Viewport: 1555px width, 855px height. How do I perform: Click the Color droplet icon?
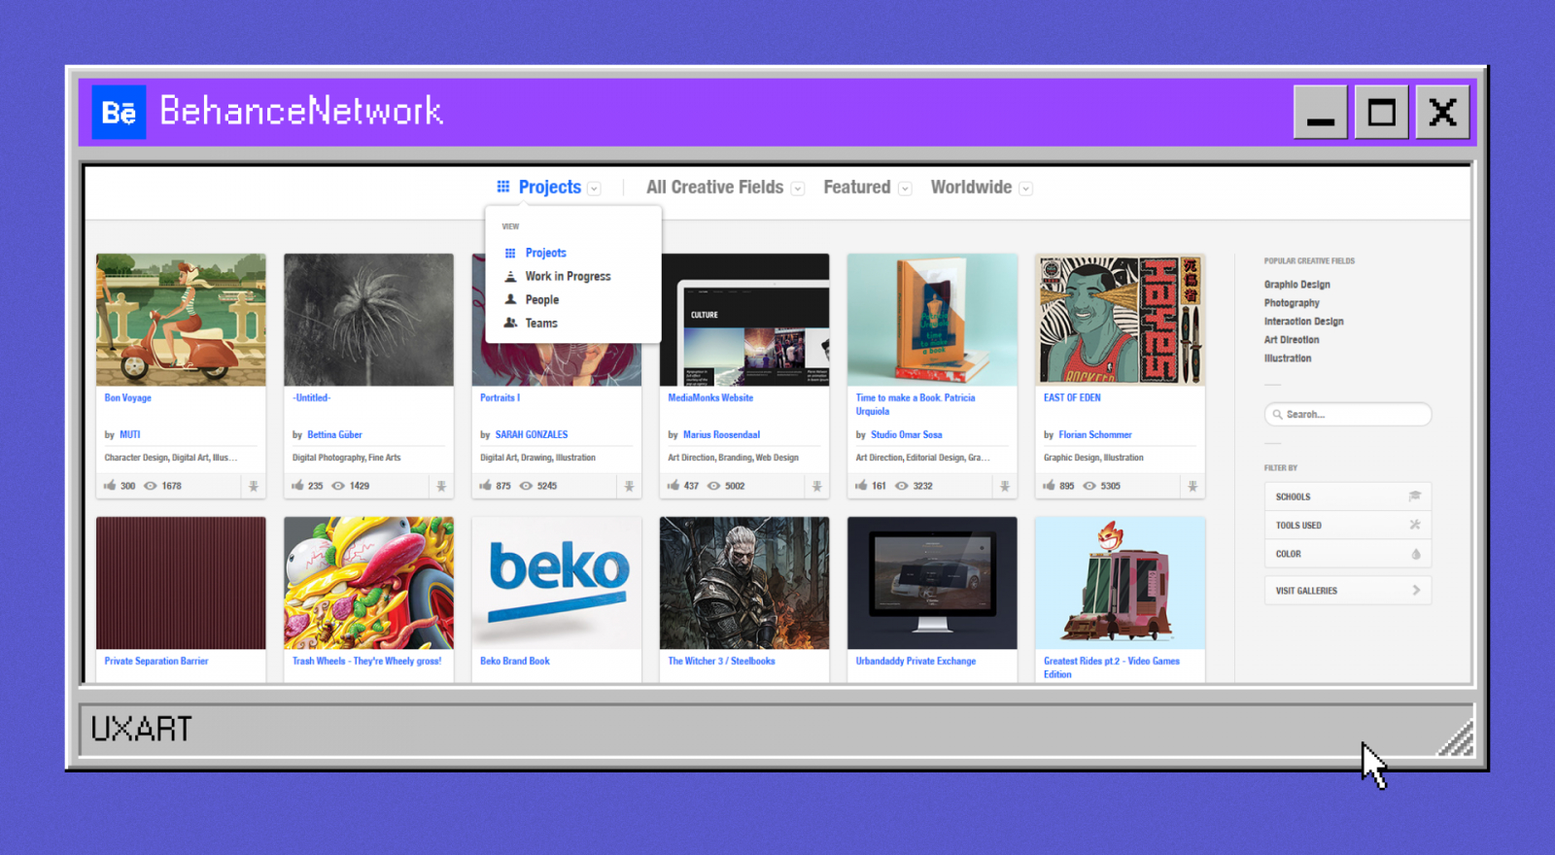1416,554
